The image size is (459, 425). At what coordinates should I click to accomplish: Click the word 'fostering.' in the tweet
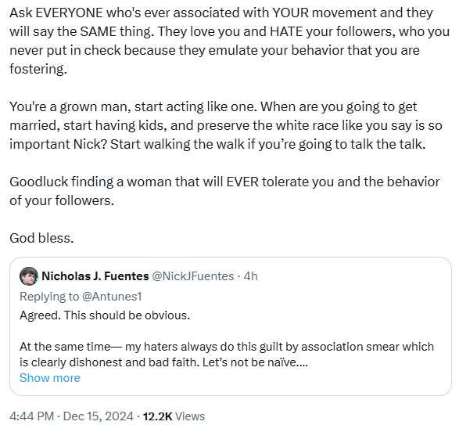[x=38, y=69]
